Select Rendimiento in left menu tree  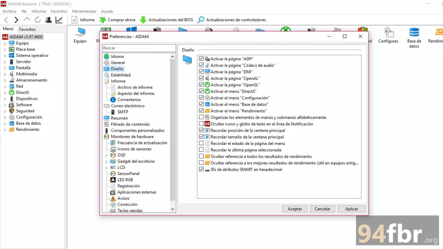24,129
